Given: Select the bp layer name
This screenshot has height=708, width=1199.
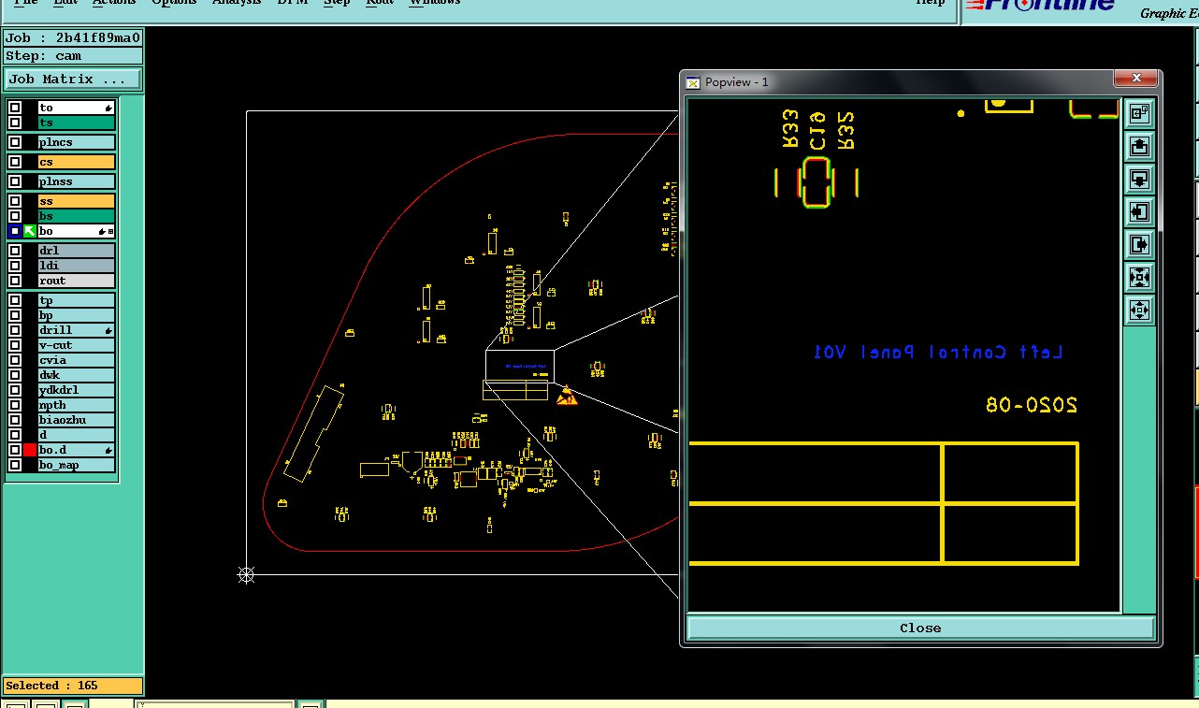Looking at the screenshot, I should [76, 315].
